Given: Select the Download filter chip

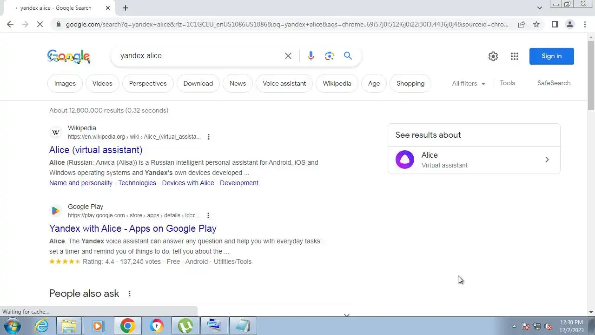Looking at the screenshot, I should [198, 83].
